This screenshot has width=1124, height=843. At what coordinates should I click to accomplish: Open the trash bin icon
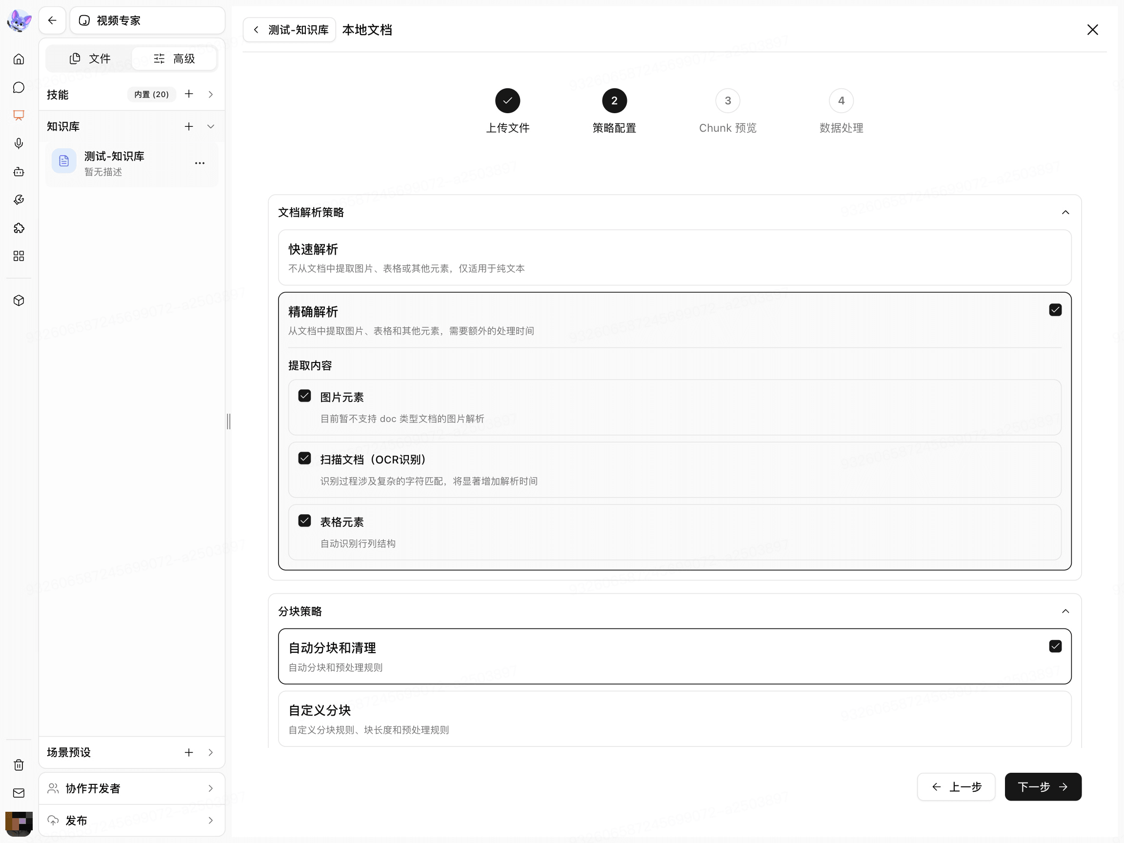click(x=19, y=765)
